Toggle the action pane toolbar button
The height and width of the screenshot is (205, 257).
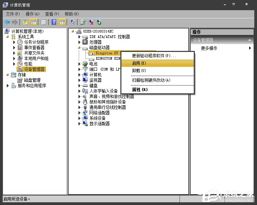(x=62, y=22)
